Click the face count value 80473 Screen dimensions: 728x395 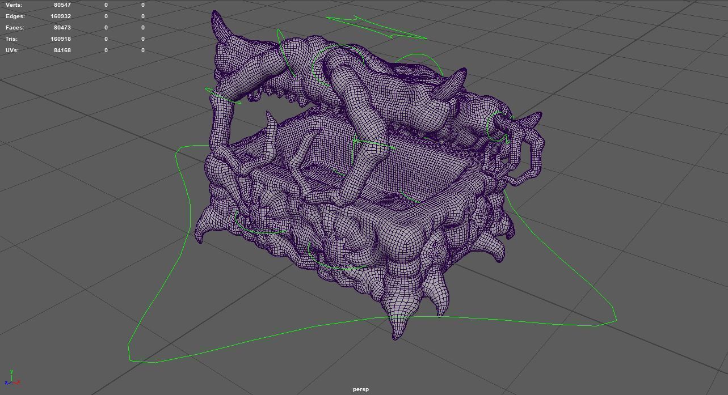pyautogui.click(x=62, y=28)
